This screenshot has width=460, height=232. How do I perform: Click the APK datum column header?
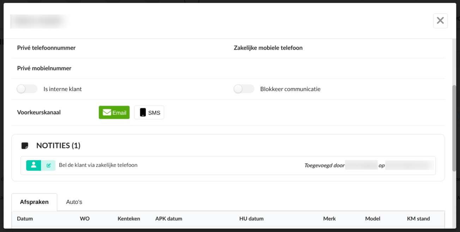(x=169, y=219)
